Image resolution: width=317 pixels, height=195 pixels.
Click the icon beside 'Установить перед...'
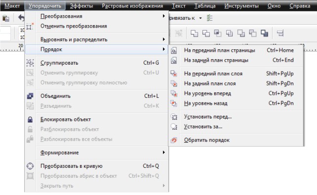[174, 117]
